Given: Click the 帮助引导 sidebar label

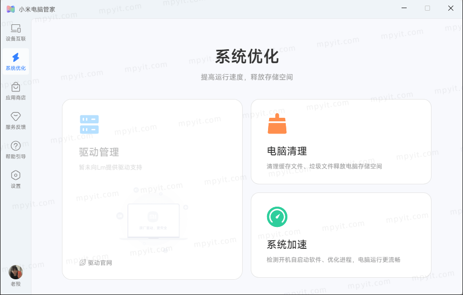Looking at the screenshot, I should pos(16,156).
